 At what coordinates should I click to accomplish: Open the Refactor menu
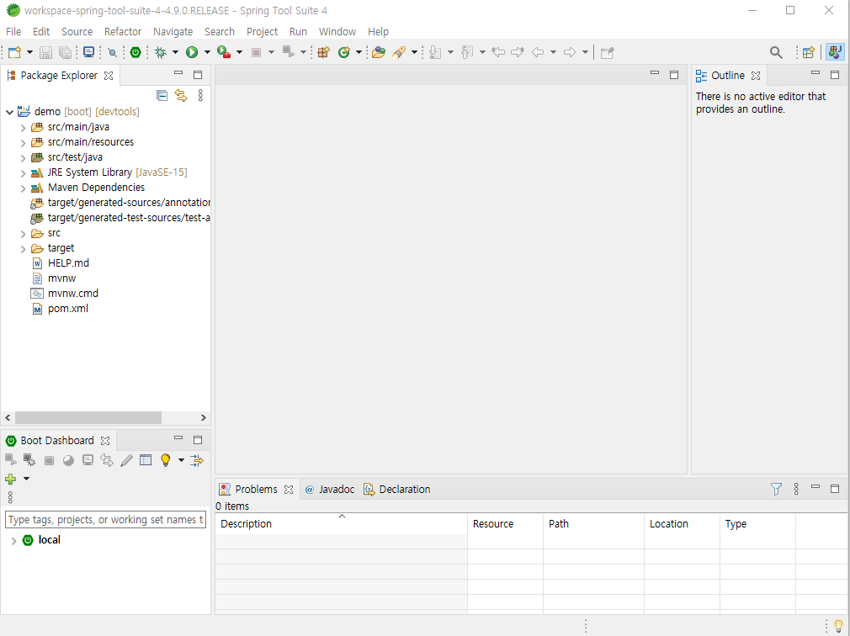(123, 31)
